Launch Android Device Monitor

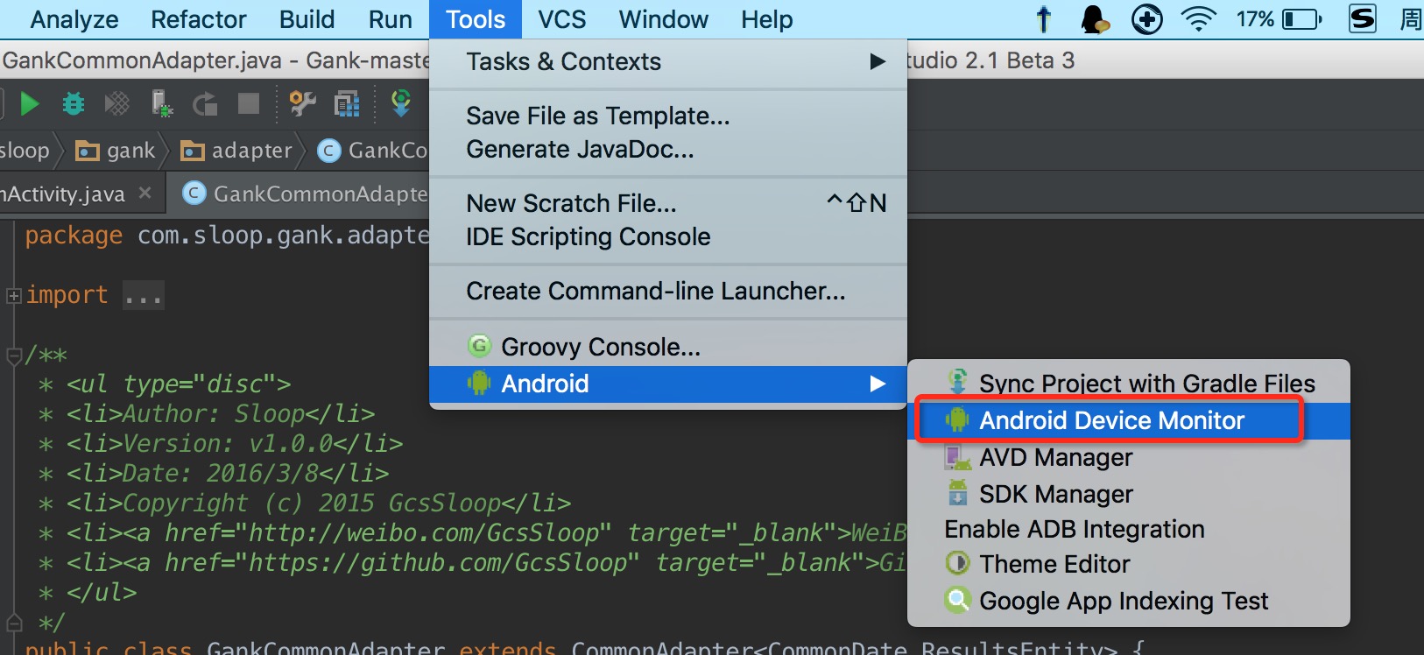coord(1129,420)
